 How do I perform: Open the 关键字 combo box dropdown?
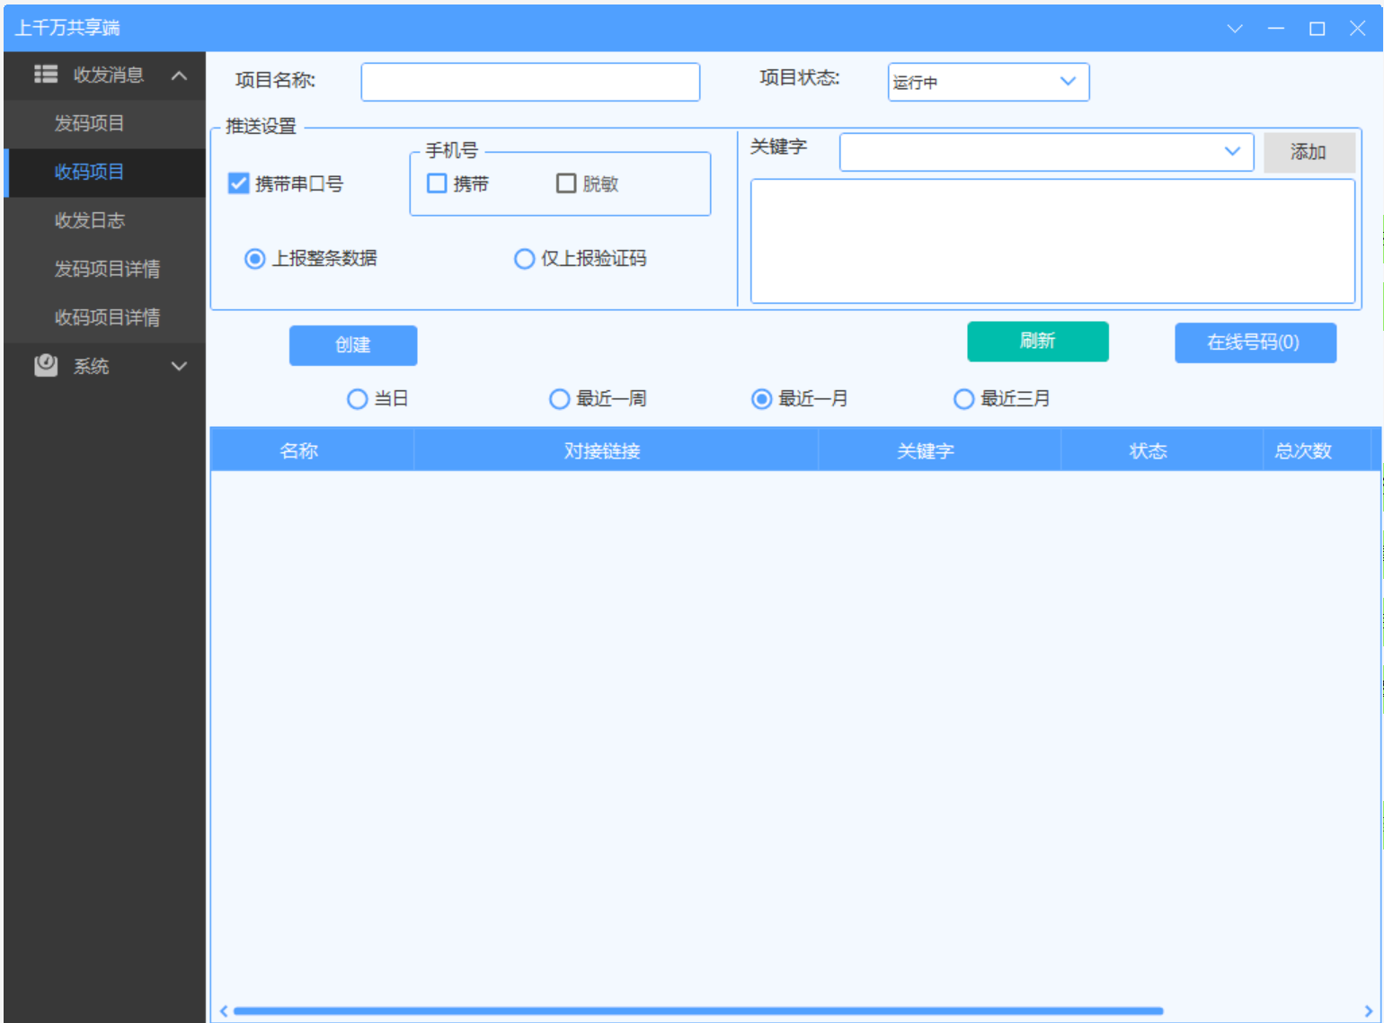coord(1232,152)
